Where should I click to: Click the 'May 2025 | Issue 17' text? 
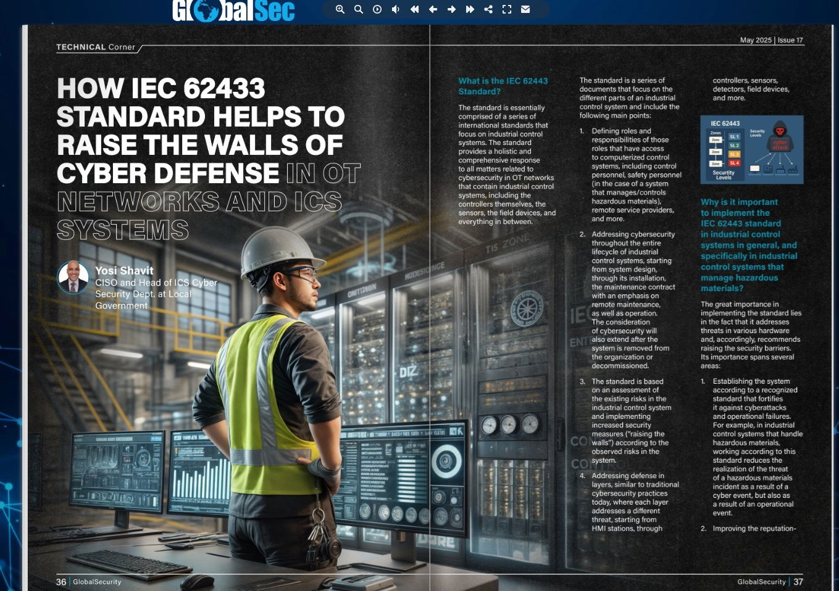pos(772,40)
